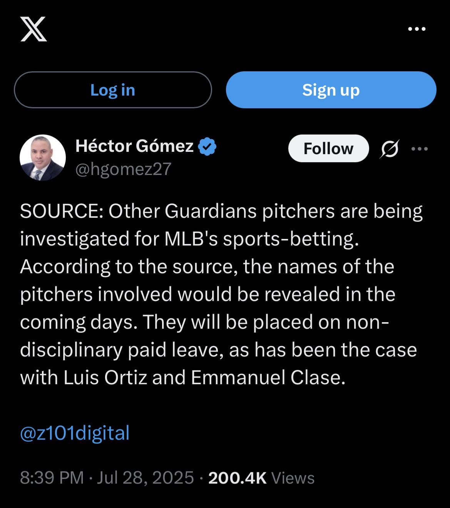Viewport: 450px width, 508px height.
Task: Open the @hgomez27 handle
Action: tap(123, 169)
